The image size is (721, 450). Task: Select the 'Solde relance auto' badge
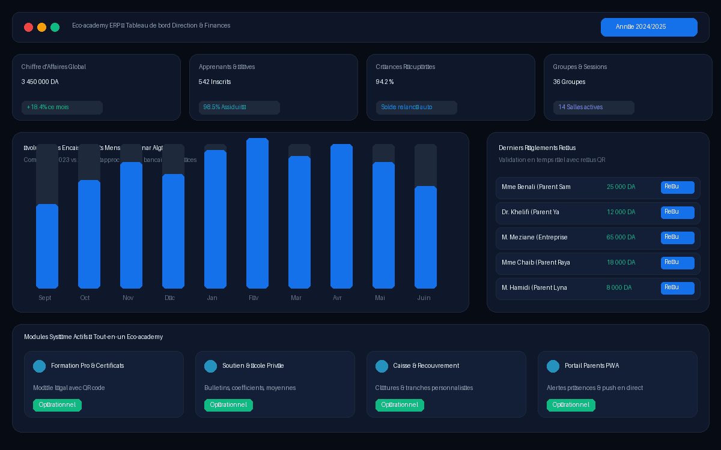tap(416, 107)
